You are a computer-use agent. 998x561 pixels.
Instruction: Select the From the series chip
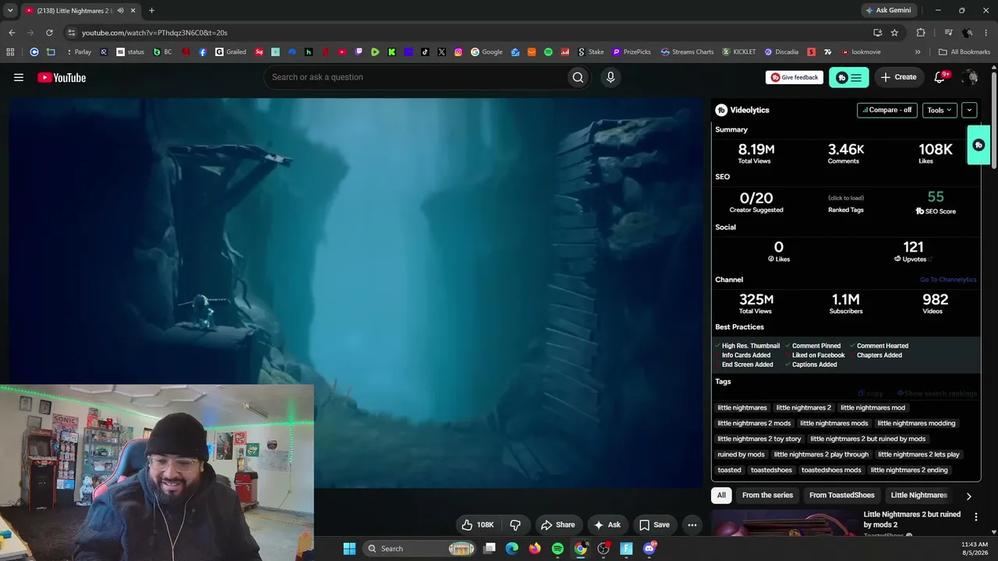pyautogui.click(x=767, y=496)
